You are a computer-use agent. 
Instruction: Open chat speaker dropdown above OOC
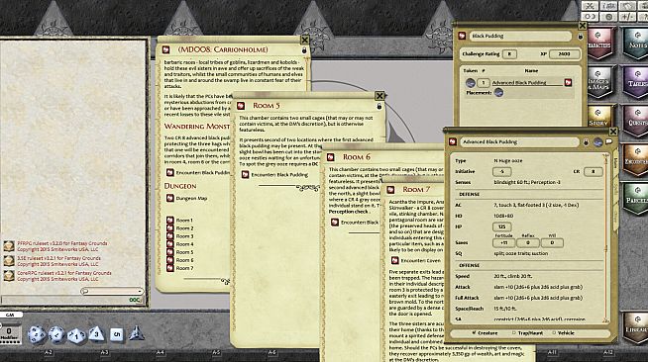pyautogui.click(x=112, y=291)
